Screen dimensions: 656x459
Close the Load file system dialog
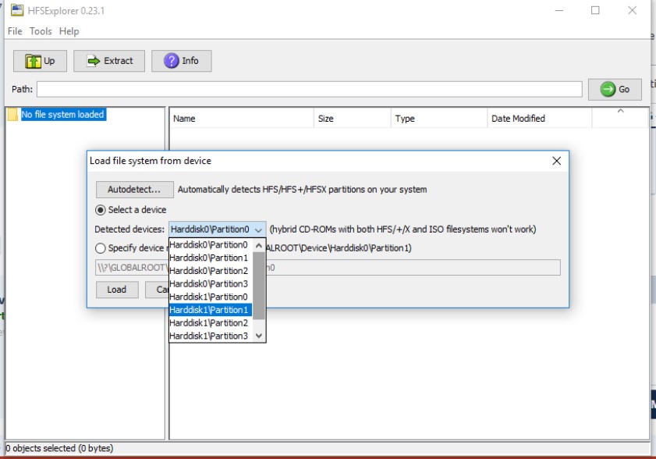point(556,161)
